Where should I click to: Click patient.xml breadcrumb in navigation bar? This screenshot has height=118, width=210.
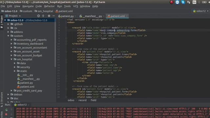[64, 11]
